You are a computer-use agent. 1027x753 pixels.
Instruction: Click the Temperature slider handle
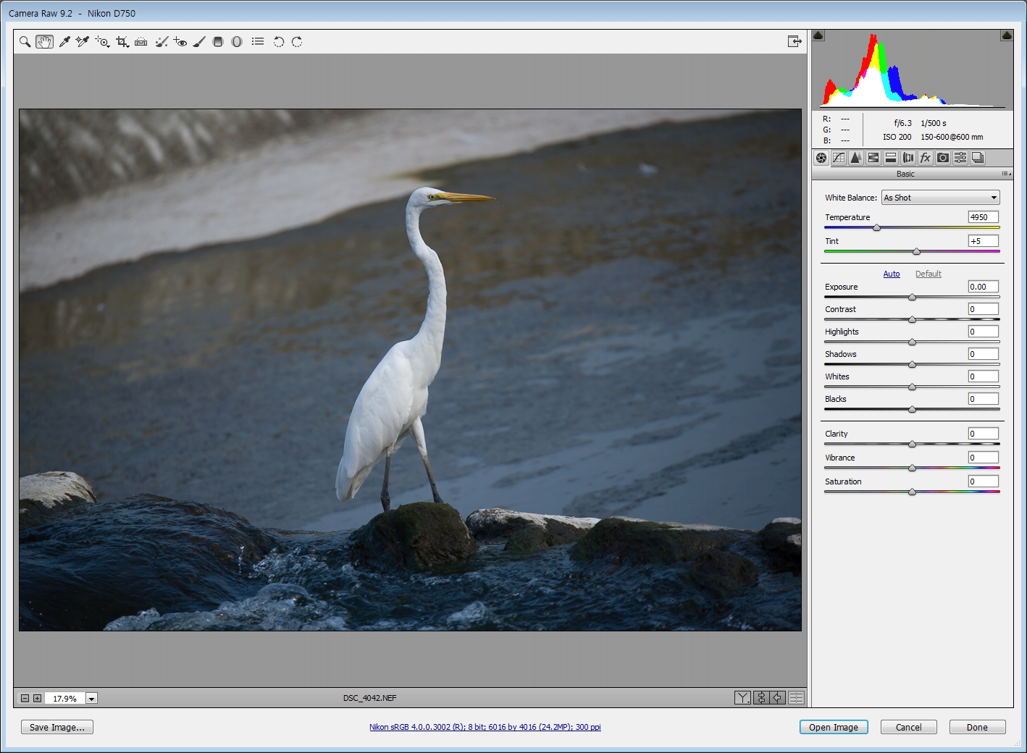click(x=876, y=228)
